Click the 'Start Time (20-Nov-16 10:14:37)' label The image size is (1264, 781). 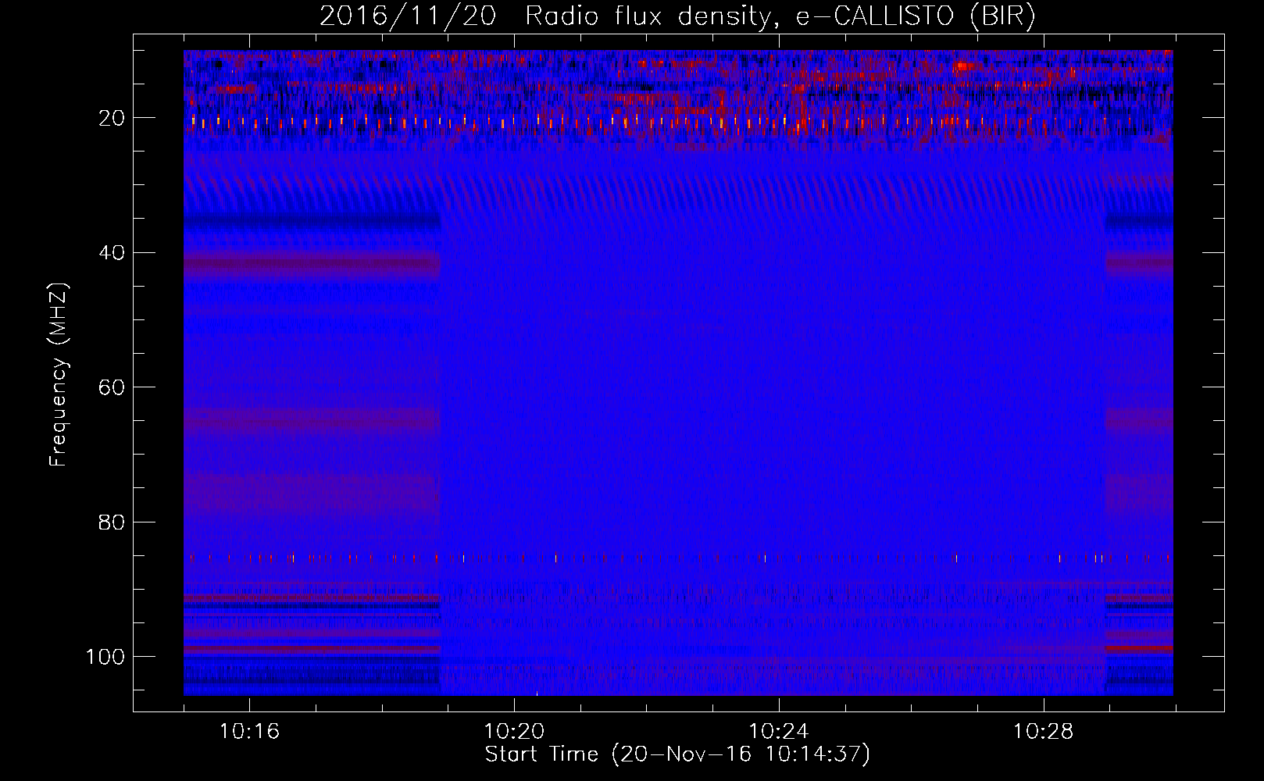tap(677, 754)
